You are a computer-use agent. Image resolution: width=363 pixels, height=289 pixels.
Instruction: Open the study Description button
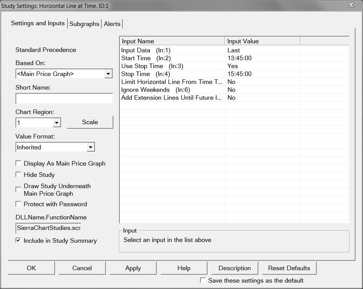tap(234, 268)
